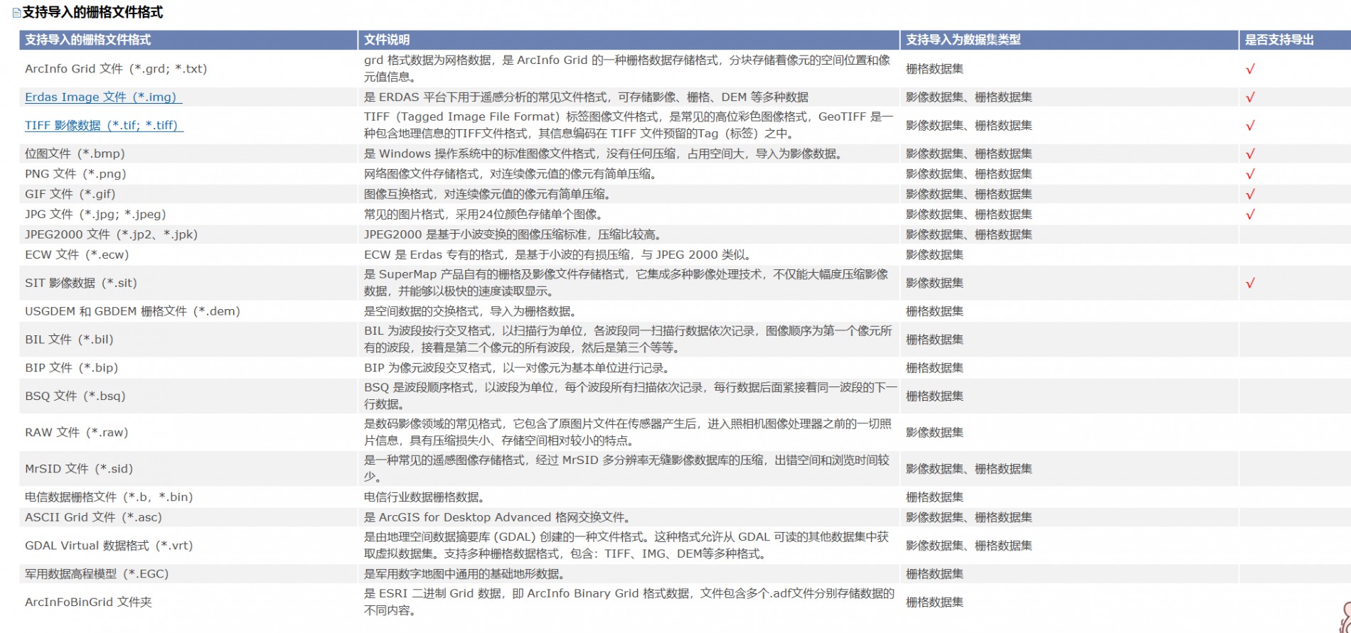The height and width of the screenshot is (633, 1351).
Task: Open the TIFF 影像数据 (*.tif; *.tiff) link
Action: pyautogui.click(x=104, y=126)
